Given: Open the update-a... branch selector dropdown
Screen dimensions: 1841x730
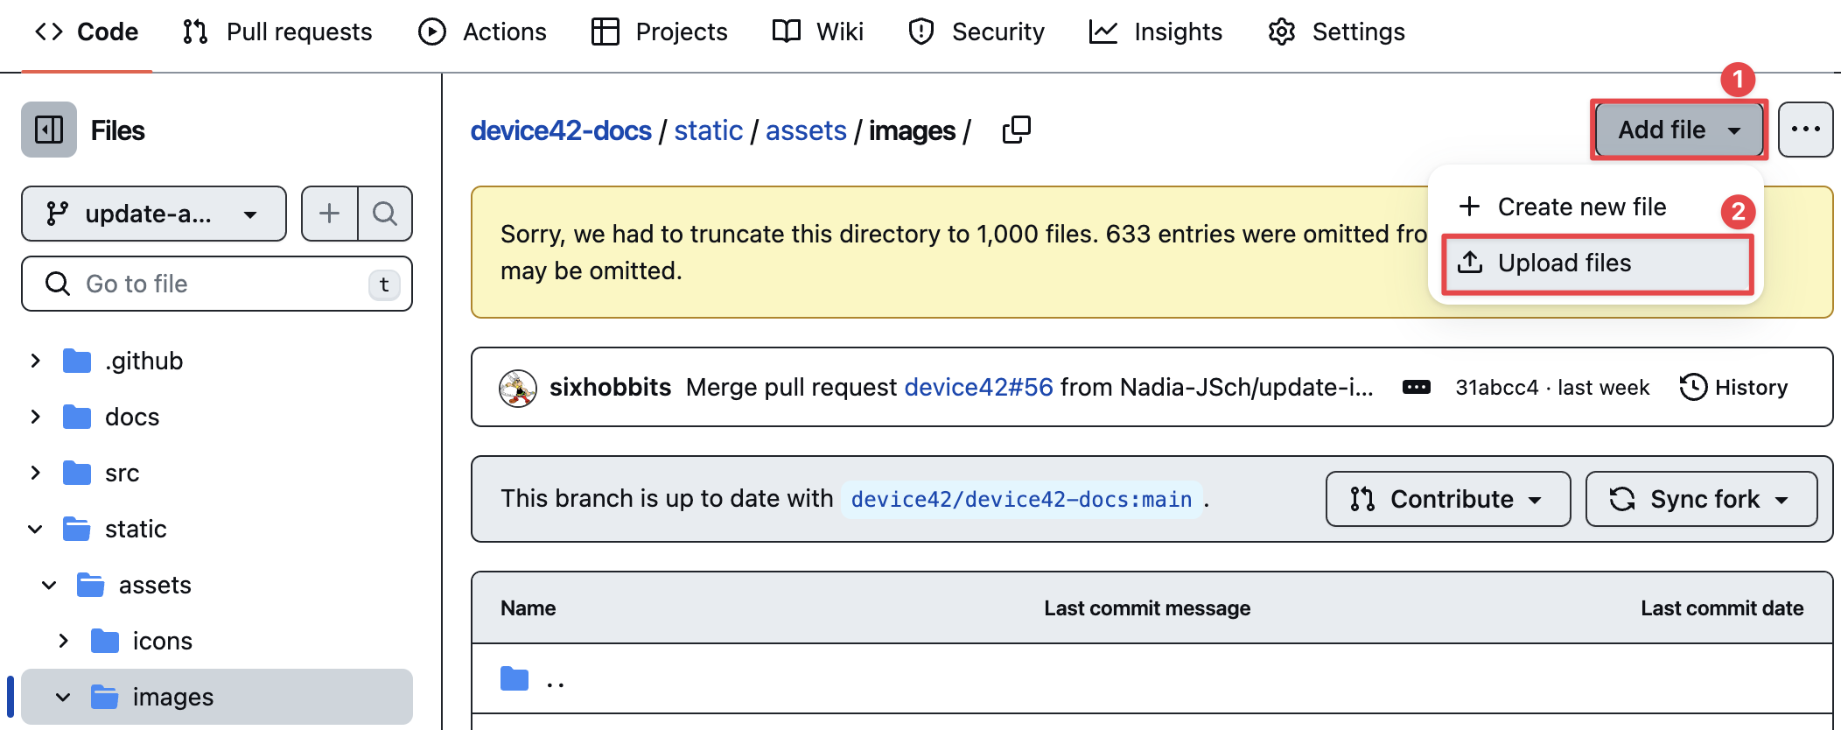Looking at the screenshot, I should 154,214.
